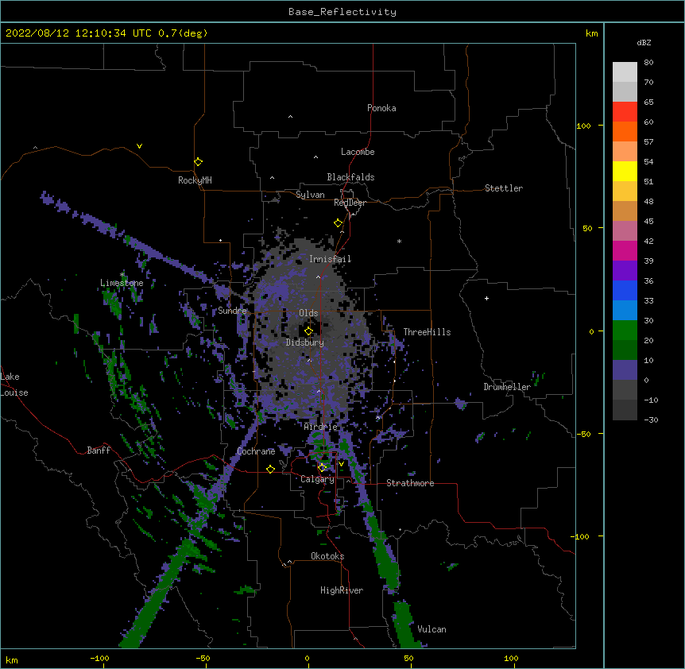
Task: Pick the bright green 20–30 dBZ legend swatch
Action: click(x=625, y=331)
